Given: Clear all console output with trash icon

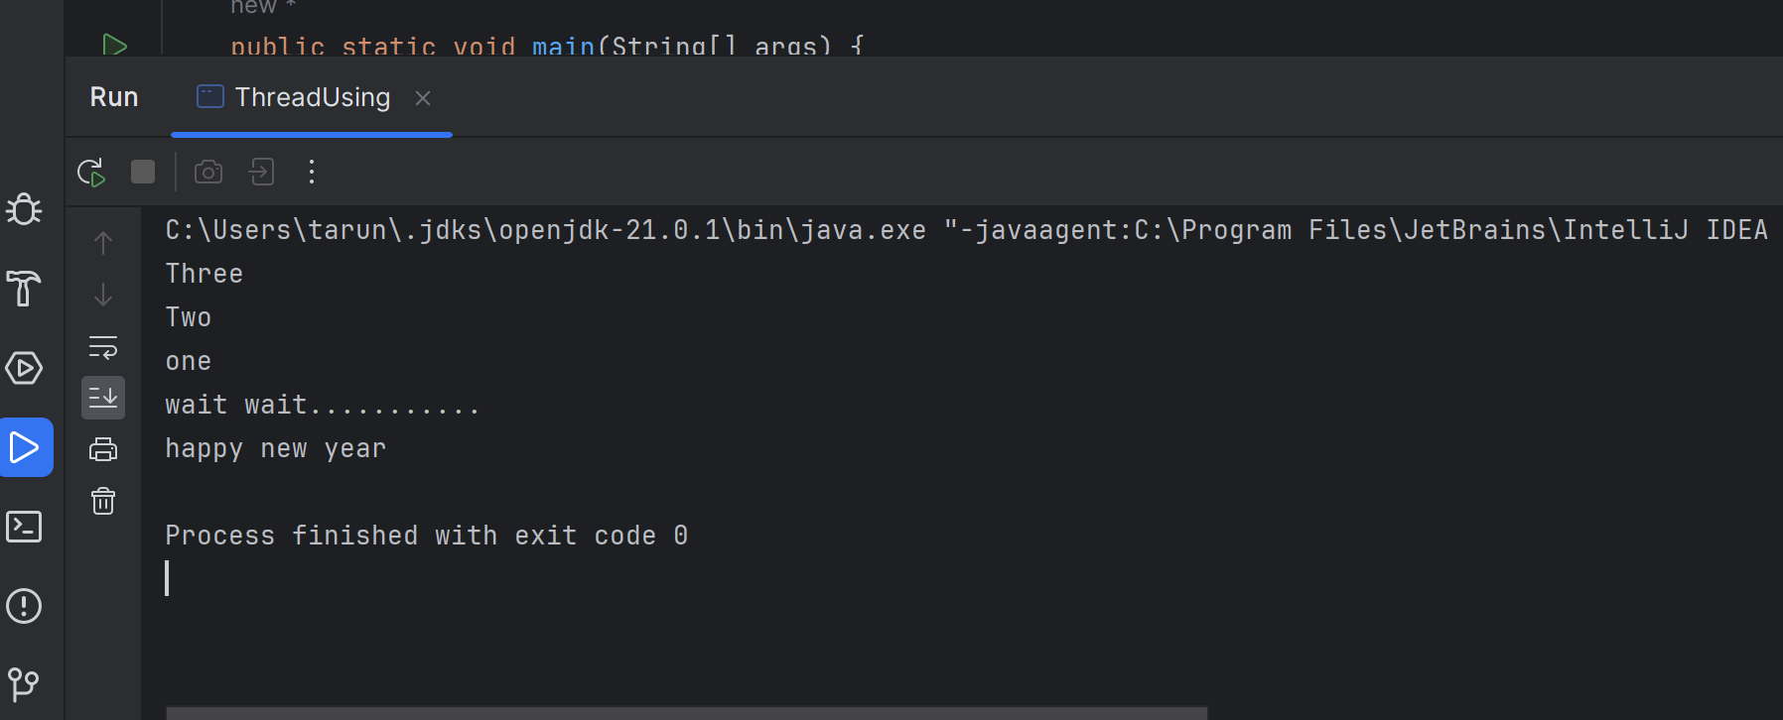Looking at the screenshot, I should 103,501.
